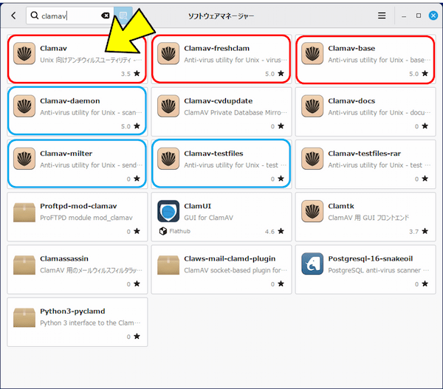Click the magnifier icon in the search box

tap(35, 16)
